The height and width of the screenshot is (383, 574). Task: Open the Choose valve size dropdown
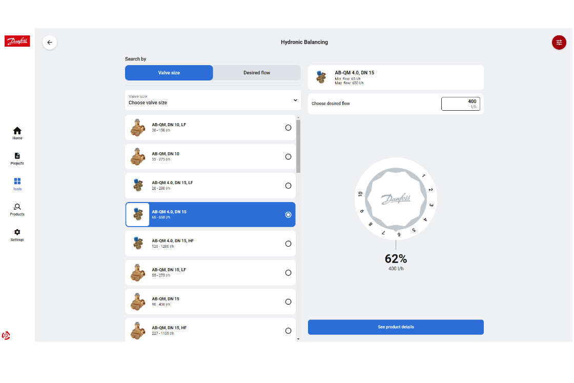[x=213, y=100]
